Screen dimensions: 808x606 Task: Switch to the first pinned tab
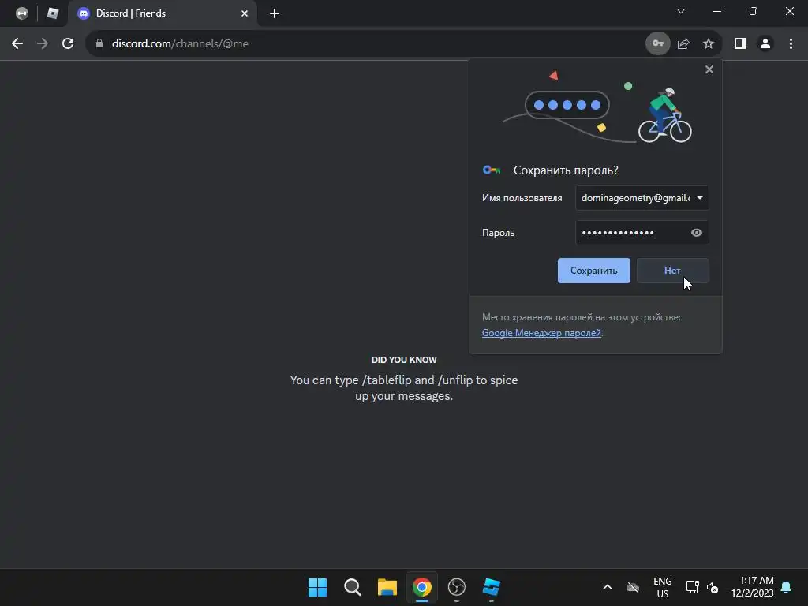(21, 13)
